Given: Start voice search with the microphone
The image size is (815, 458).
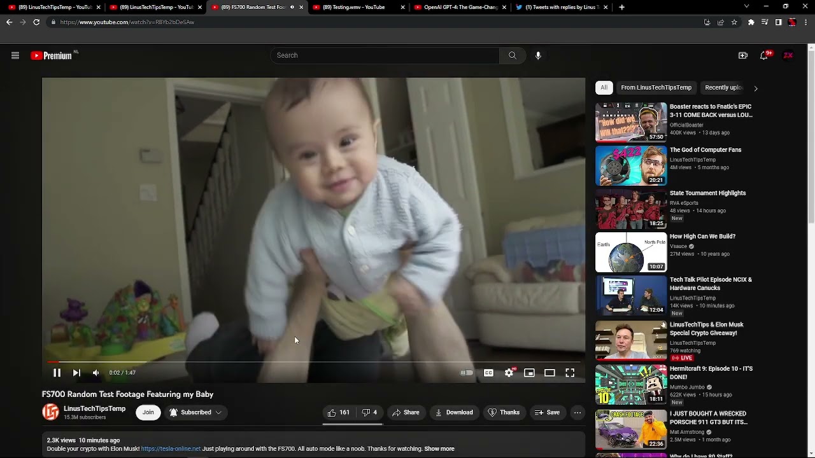Looking at the screenshot, I should (538, 55).
